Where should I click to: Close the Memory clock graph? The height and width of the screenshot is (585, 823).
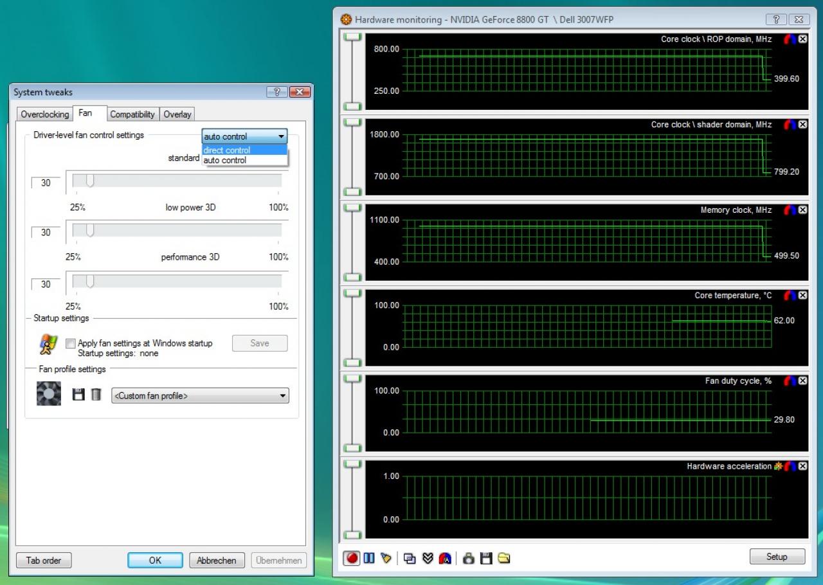pos(802,210)
